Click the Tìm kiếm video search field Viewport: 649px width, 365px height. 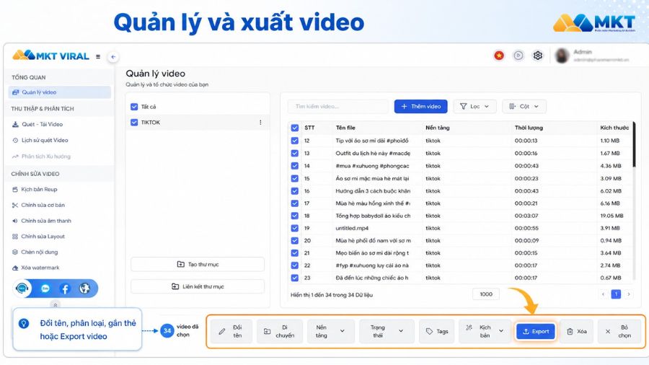[x=338, y=106]
